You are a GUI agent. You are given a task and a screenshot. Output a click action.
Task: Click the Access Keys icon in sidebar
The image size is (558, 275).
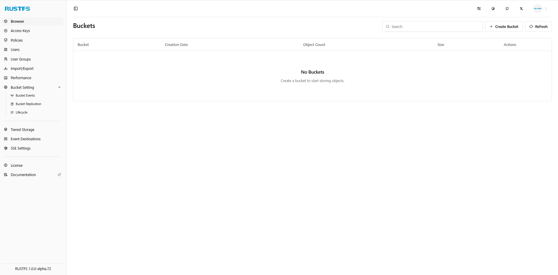(6, 31)
